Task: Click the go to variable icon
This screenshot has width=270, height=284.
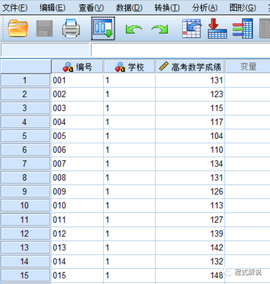Action: tap(217, 28)
